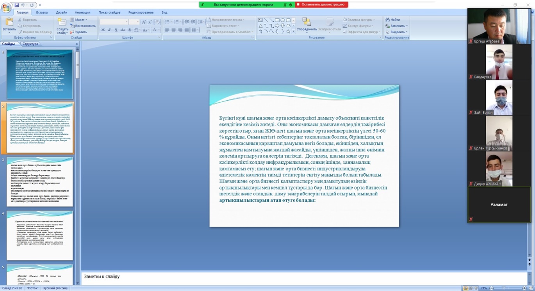The height and width of the screenshot is (291, 535).
Task: Open the font name combo box
Action: point(114,22)
